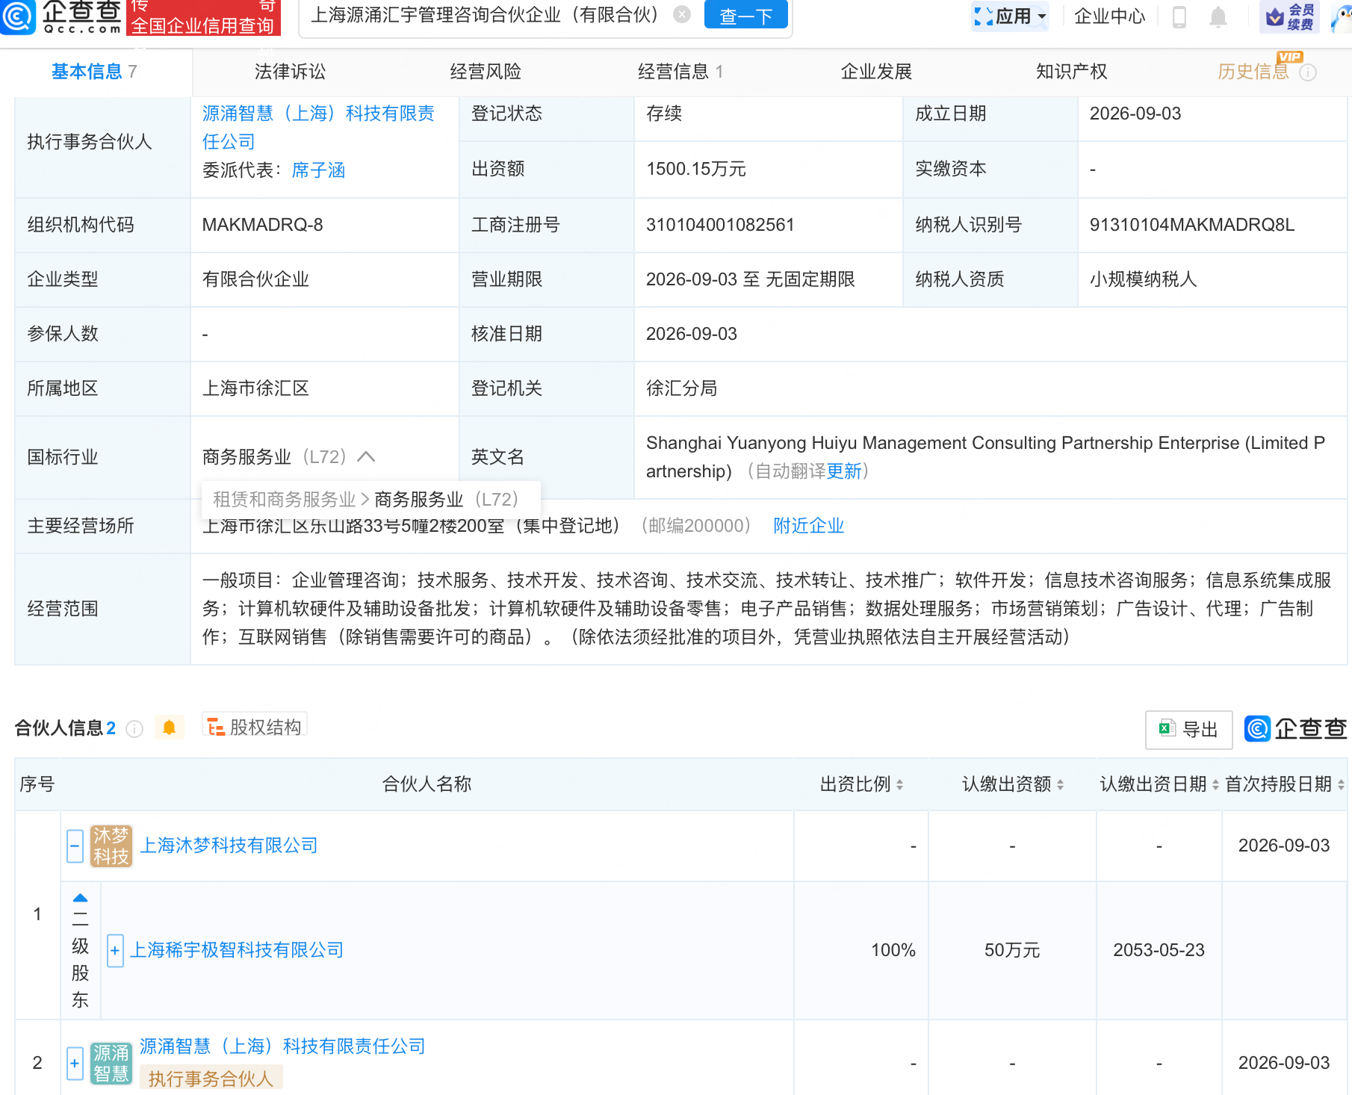Click the info icon beside 历史信息

(1308, 72)
